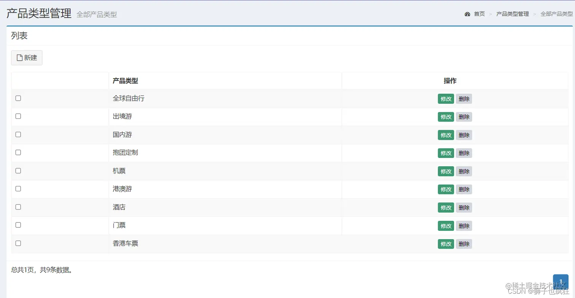
Task: Select the 门票 cell text
Action: [119, 225]
